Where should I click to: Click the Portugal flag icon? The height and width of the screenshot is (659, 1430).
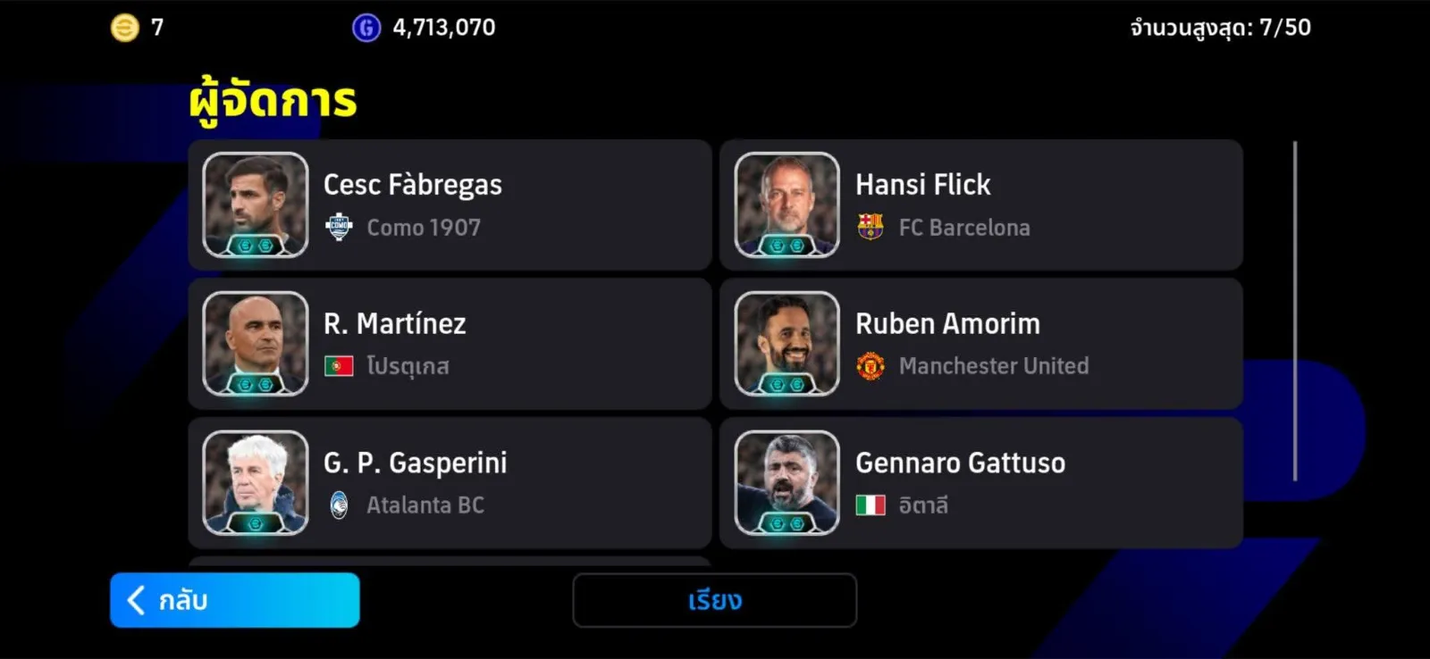tap(339, 366)
